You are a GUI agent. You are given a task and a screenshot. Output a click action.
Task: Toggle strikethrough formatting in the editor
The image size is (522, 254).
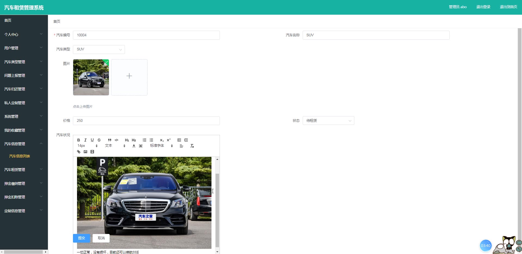[99, 140]
